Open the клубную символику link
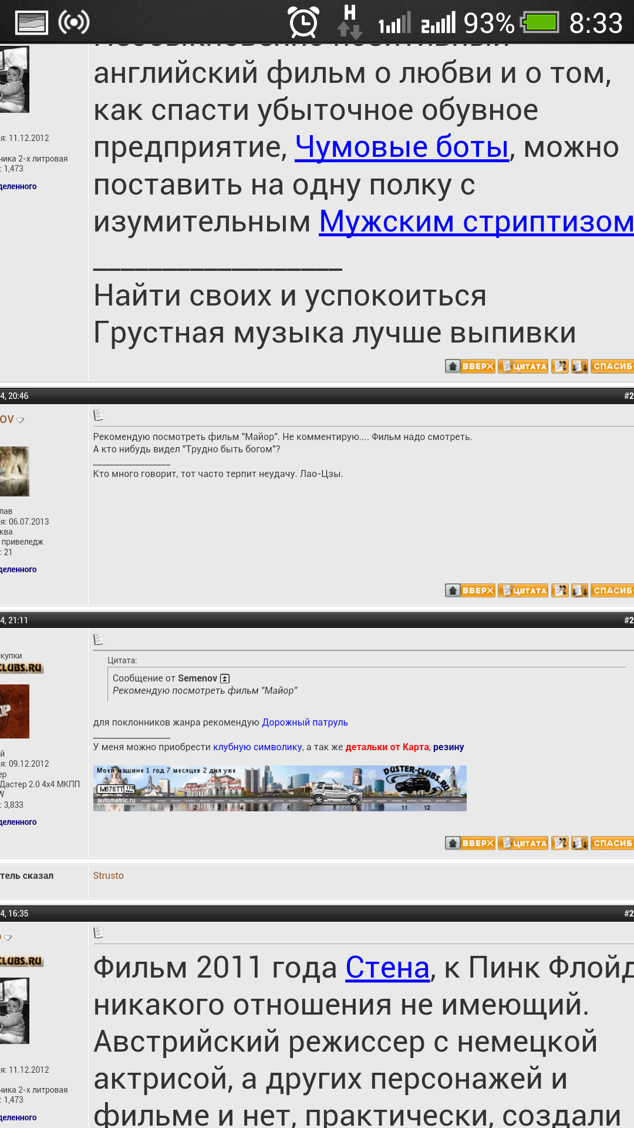The image size is (634, 1128). (257, 747)
